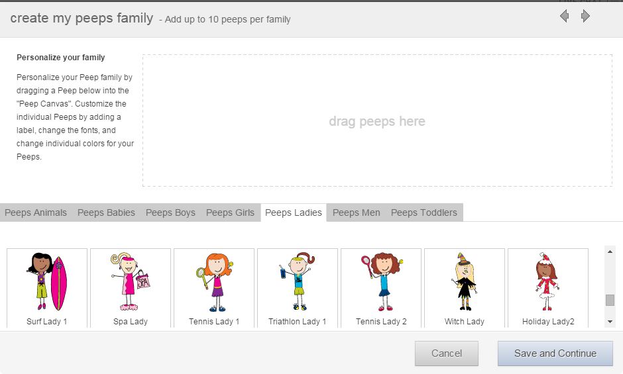Switch to the Peeps Men tab
The image size is (623, 374).
(x=357, y=212)
